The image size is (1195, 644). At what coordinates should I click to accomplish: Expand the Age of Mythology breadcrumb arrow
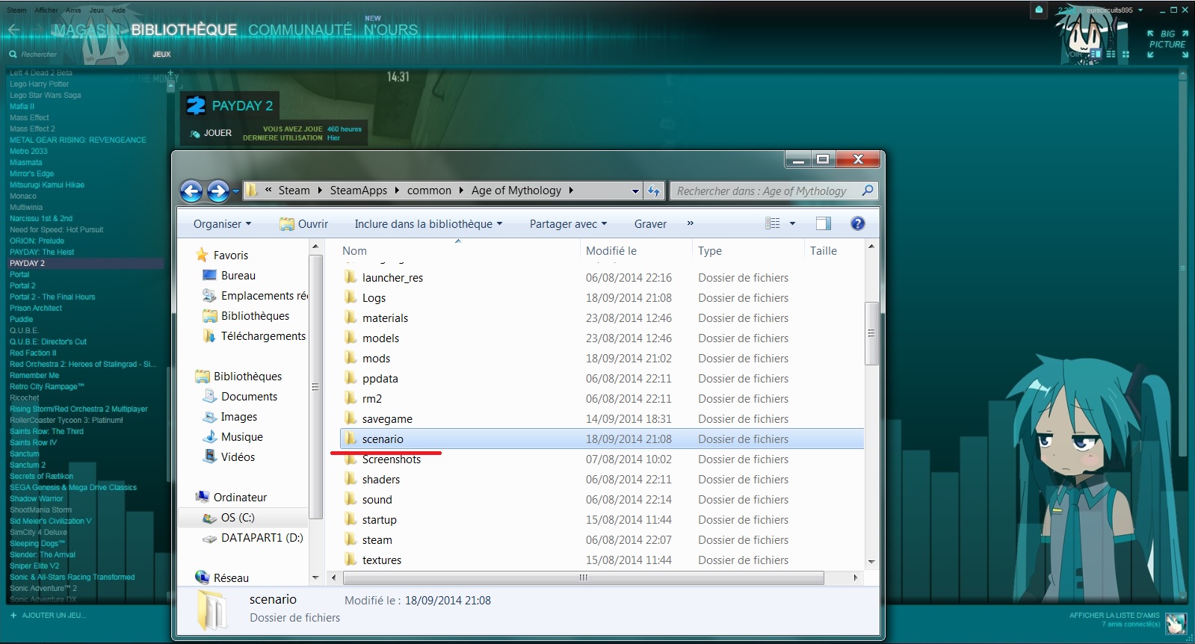571,191
